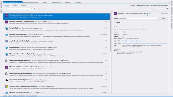Refresh the package search results
The image size is (173, 97).
pos(35,9)
